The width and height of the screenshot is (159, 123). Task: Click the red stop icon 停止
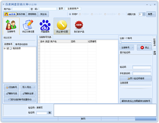click(142, 47)
